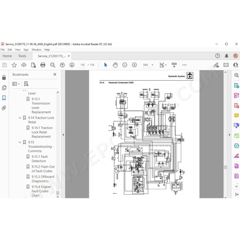This screenshot has width=240, height=240.
Task: Go to the previous page
Action: click(x=62, y=65)
